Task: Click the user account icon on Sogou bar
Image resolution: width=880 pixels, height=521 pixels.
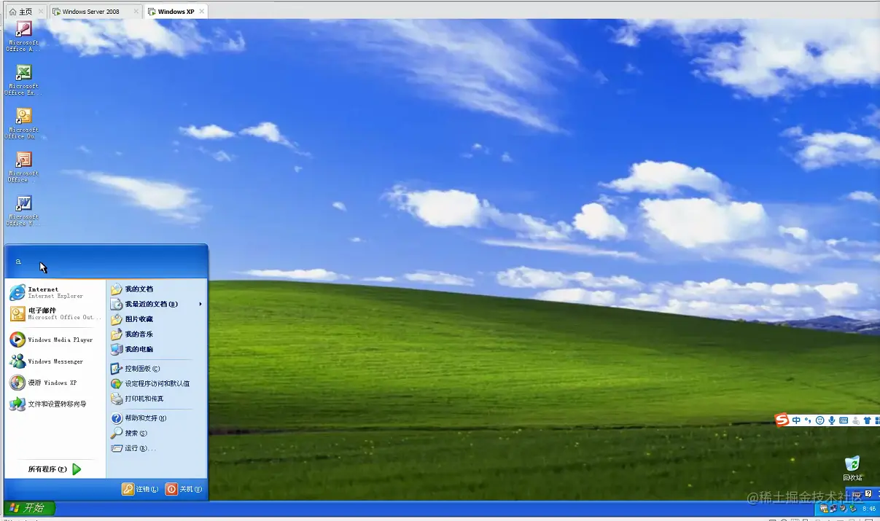Action: (855, 420)
